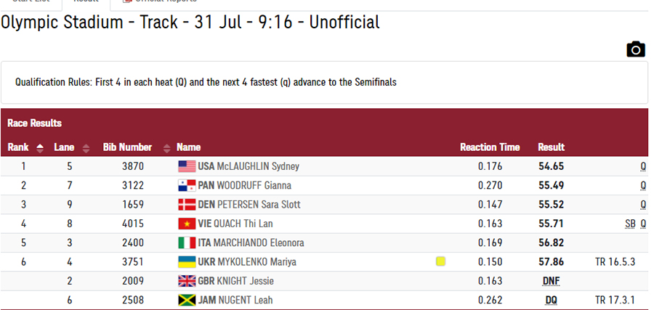Image resolution: width=654 pixels, height=310 pixels.
Task: Open the Official Reports tab
Action: click(x=160, y=2)
